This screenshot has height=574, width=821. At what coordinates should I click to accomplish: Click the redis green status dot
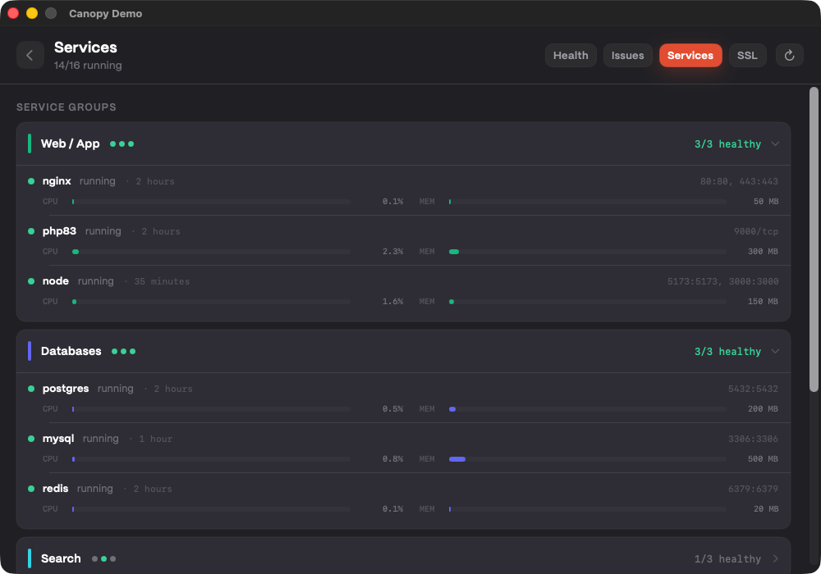click(31, 489)
